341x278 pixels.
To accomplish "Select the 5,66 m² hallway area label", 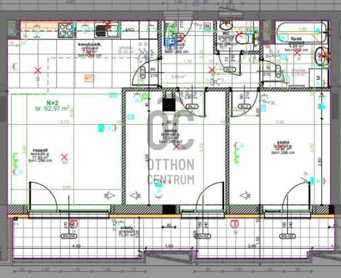I will point(178,76).
